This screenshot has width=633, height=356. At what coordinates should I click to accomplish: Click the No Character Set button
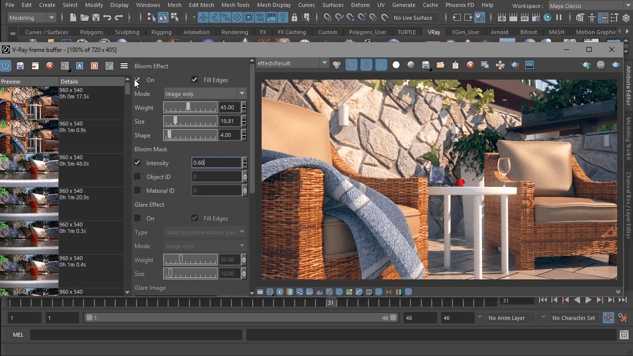[x=574, y=317]
